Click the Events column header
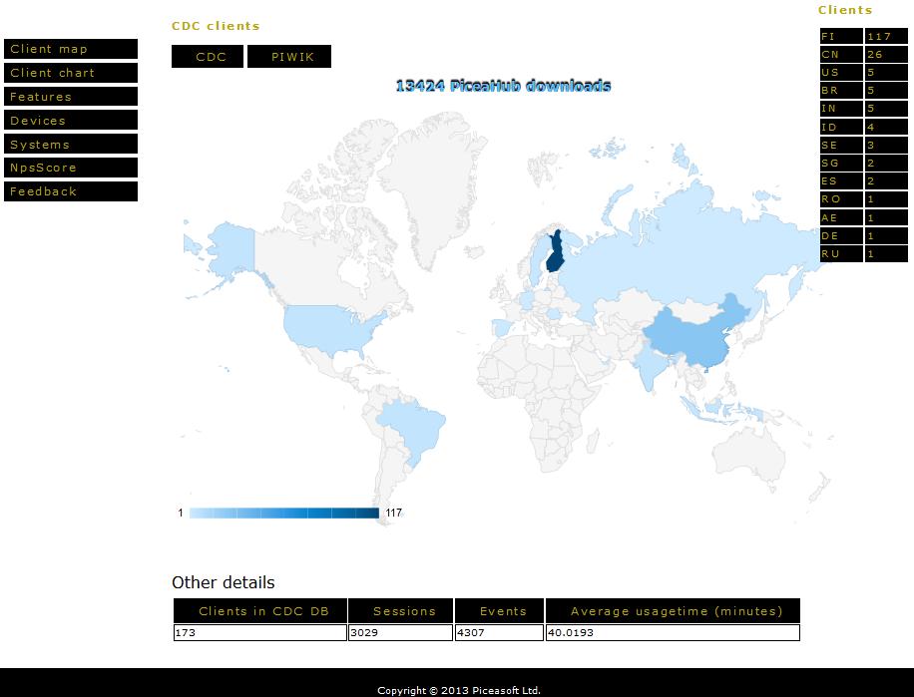Image resolution: width=914 pixels, height=697 pixels. 500,611
